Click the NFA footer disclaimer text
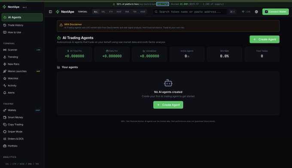Image resolution: width=292 pixels, height=168 pixels. (168, 121)
